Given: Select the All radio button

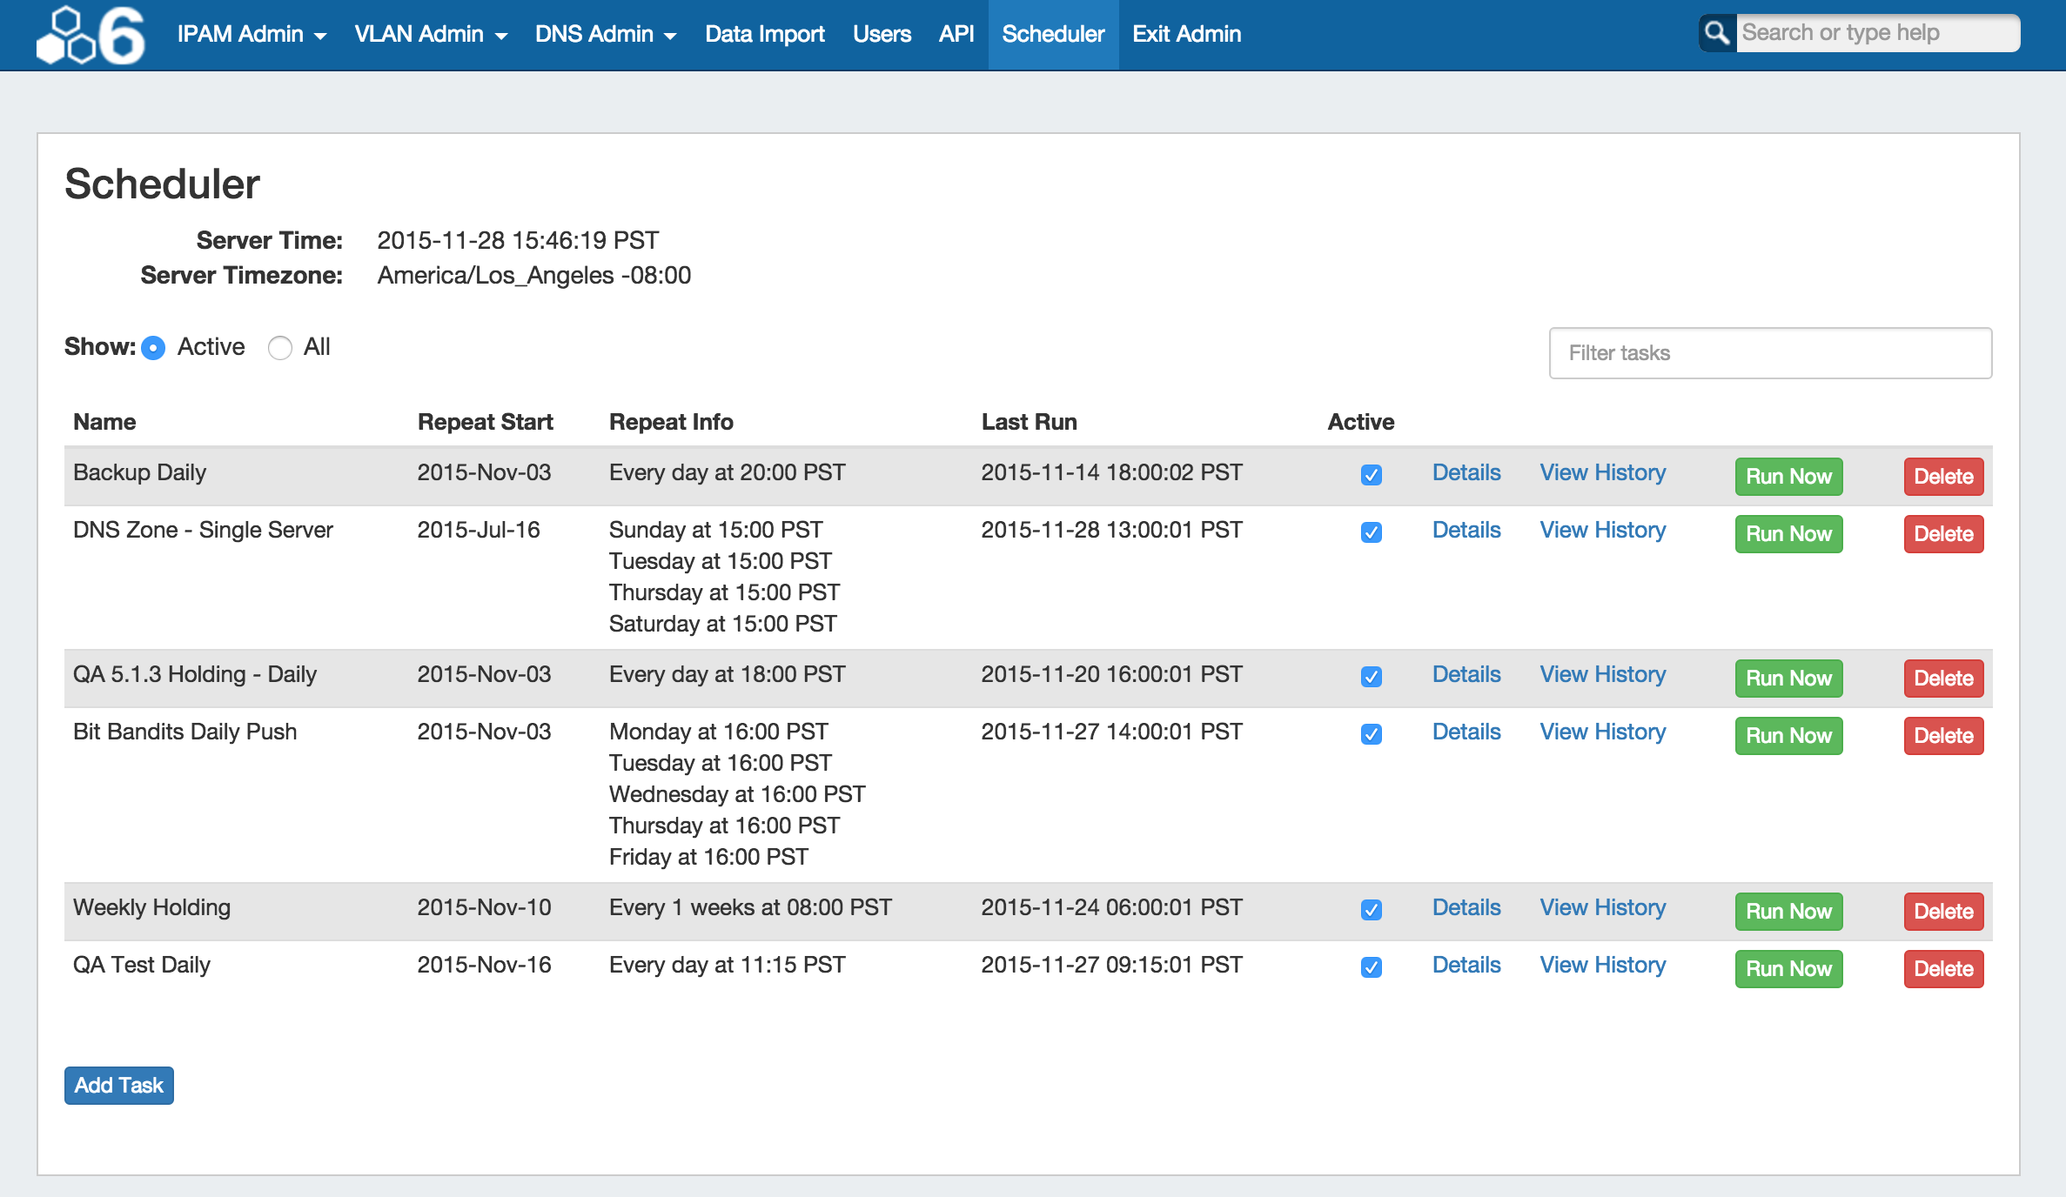Looking at the screenshot, I should 279,347.
